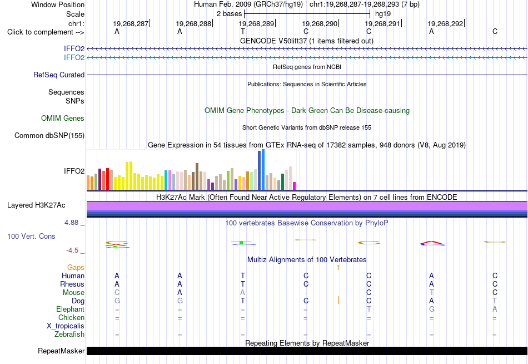Click the GTEx Gene Expression track title

(307, 145)
